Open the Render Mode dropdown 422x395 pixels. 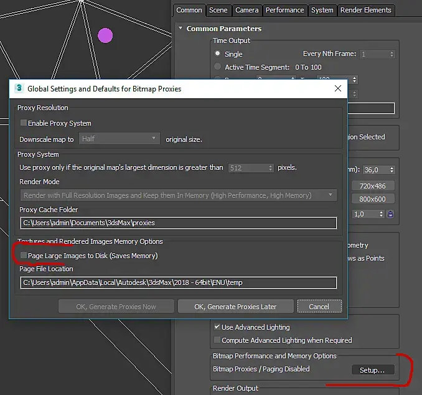tap(178, 195)
